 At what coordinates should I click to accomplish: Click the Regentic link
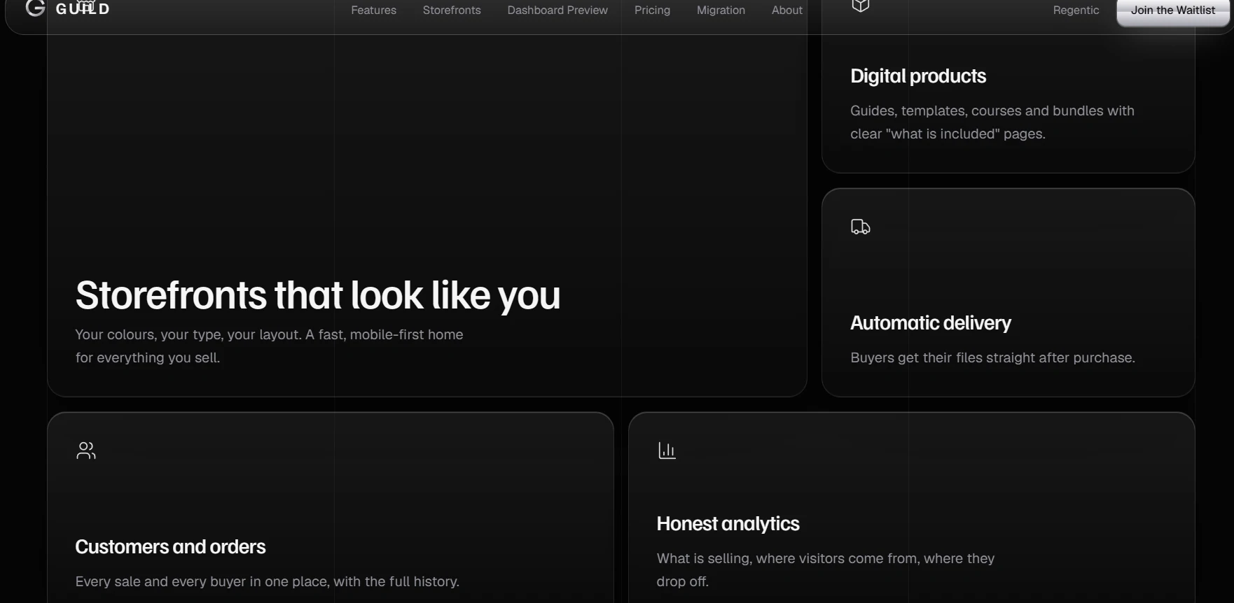pos(1076,10)
